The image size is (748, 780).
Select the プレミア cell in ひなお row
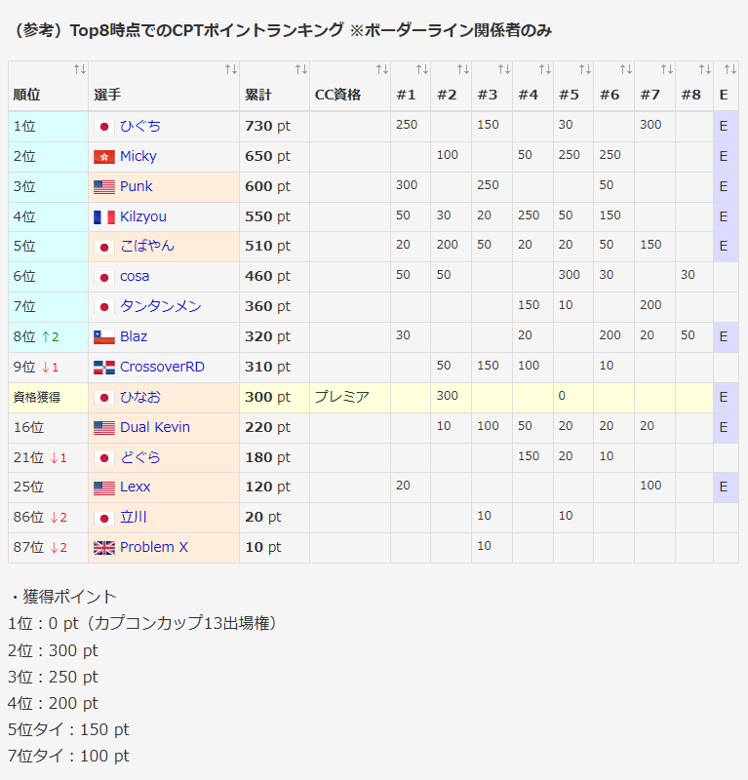350,398
